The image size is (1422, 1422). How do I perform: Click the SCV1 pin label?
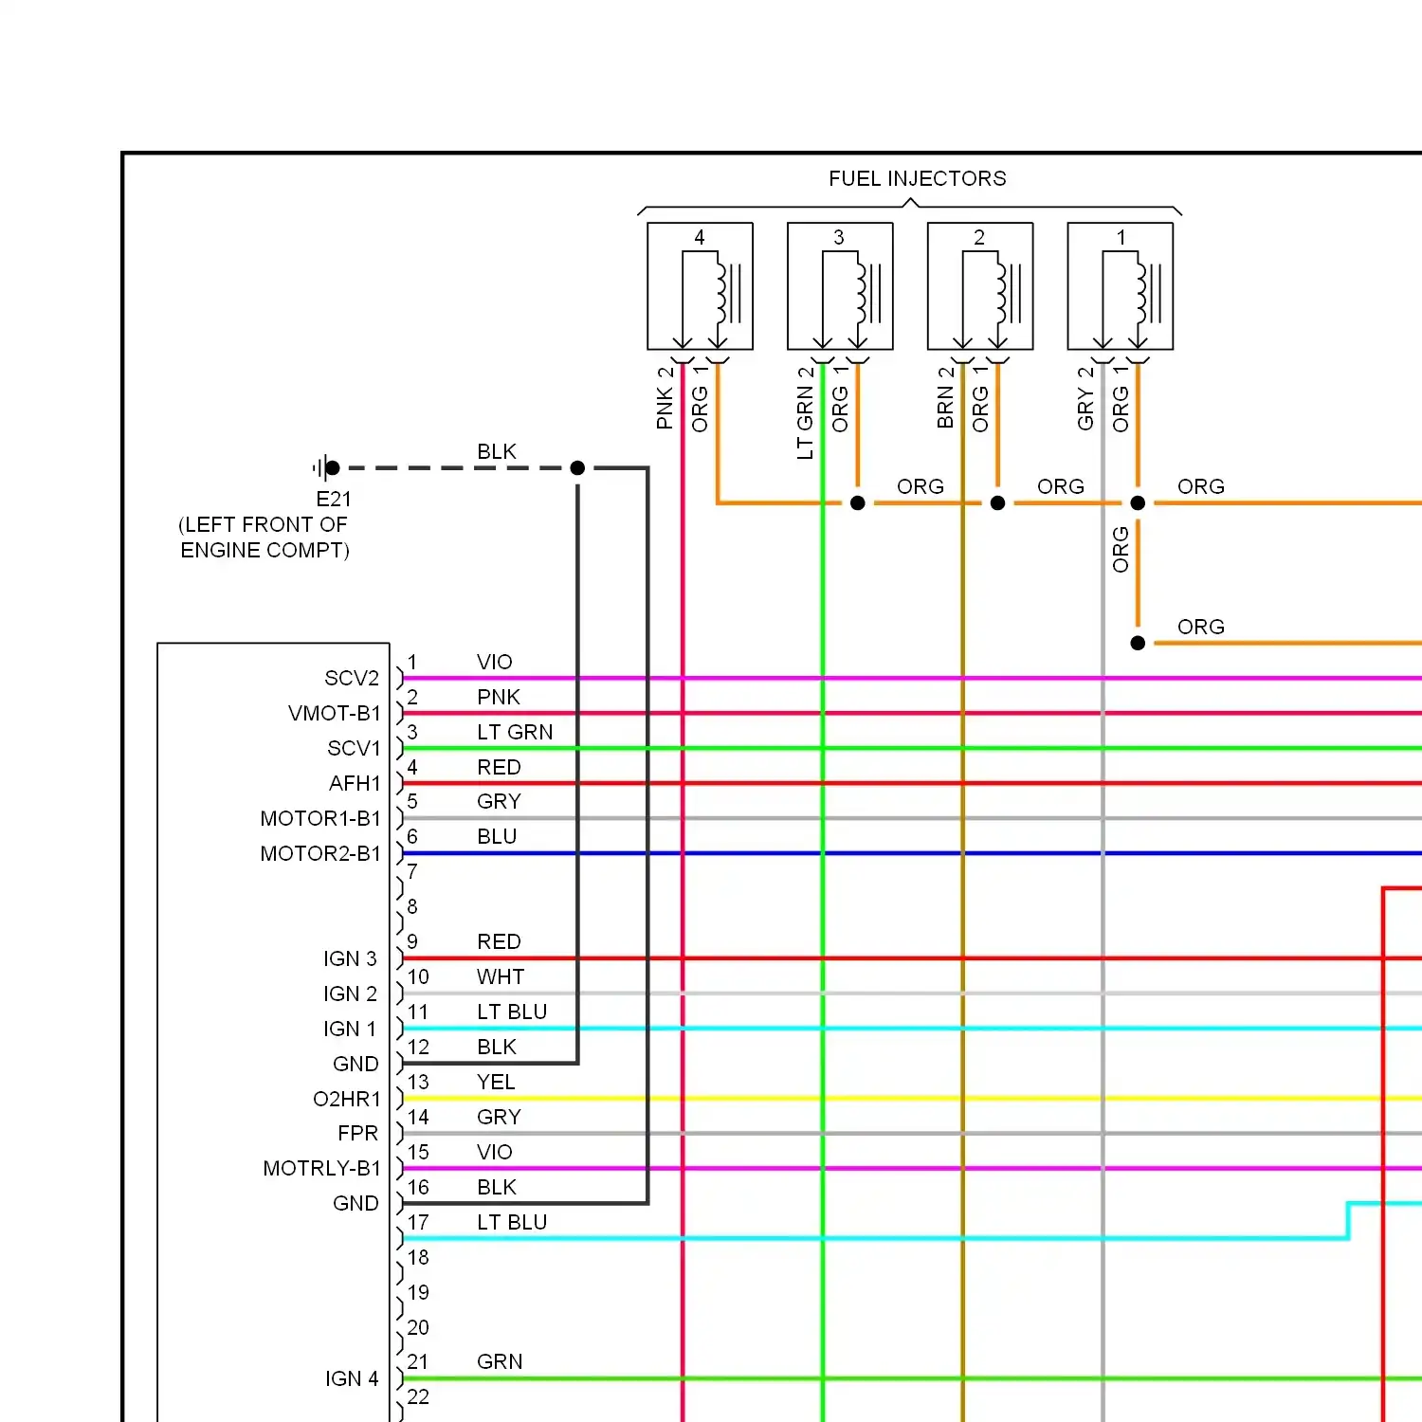pos(354,748)
